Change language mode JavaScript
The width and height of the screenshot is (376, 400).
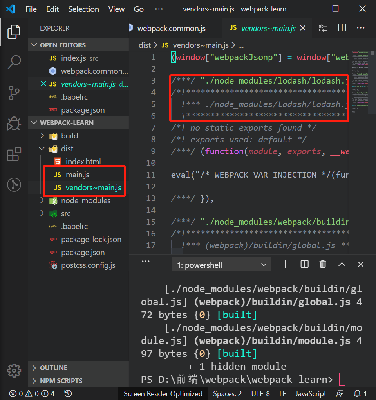[x=311, y=394]
